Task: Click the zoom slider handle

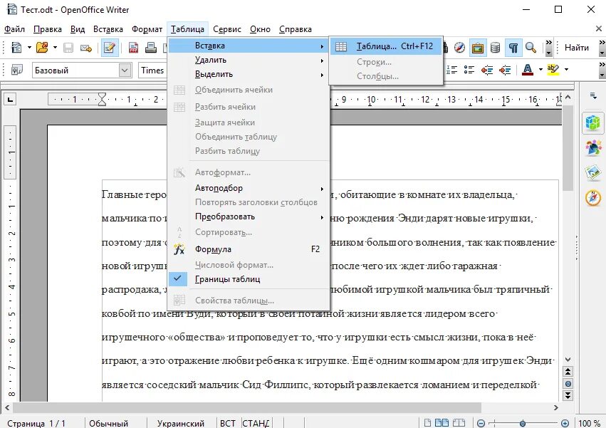Action: [x=523, y=423]
